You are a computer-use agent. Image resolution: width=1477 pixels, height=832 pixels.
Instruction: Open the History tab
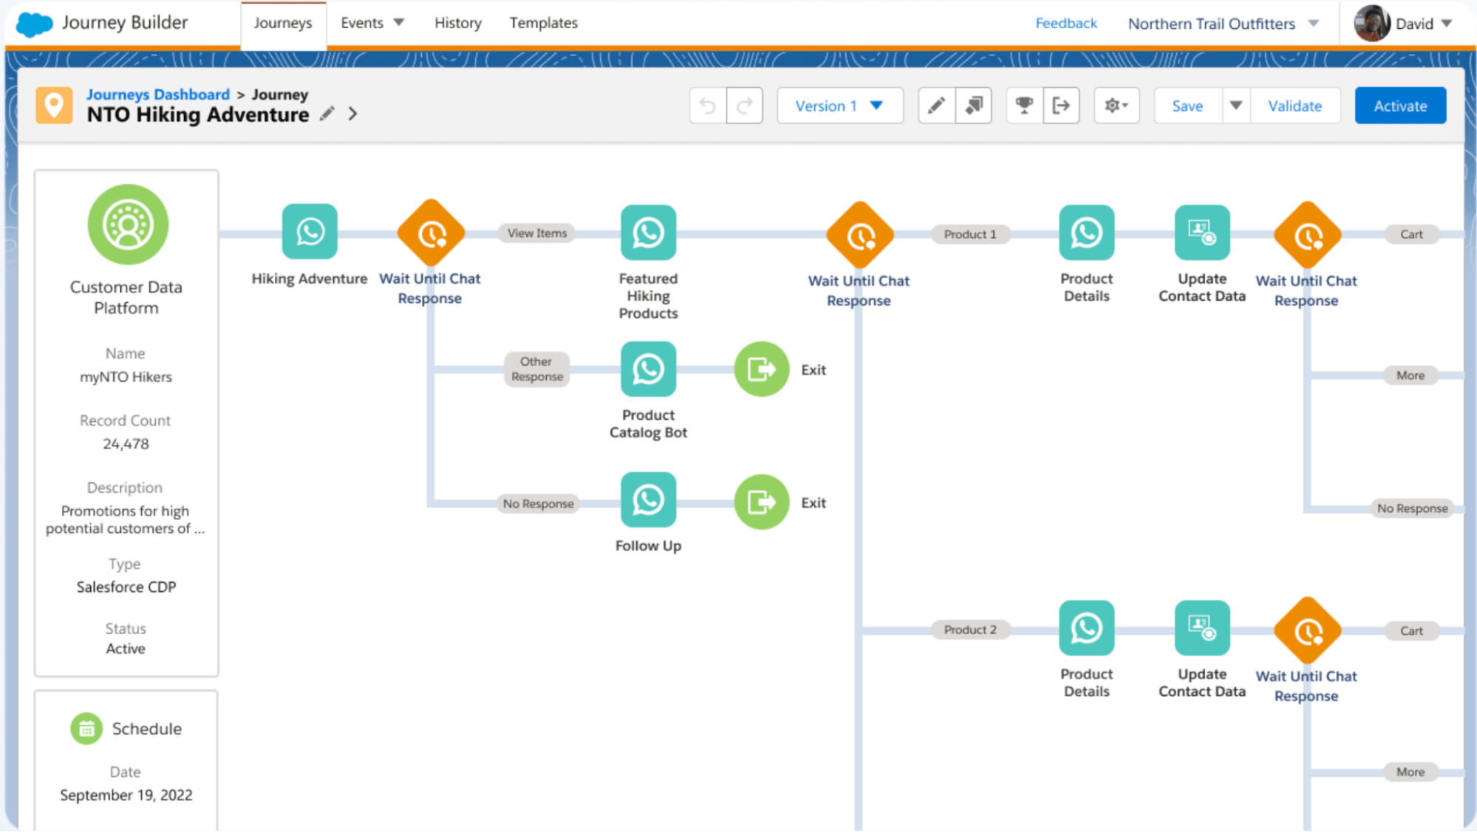(457, 23)
